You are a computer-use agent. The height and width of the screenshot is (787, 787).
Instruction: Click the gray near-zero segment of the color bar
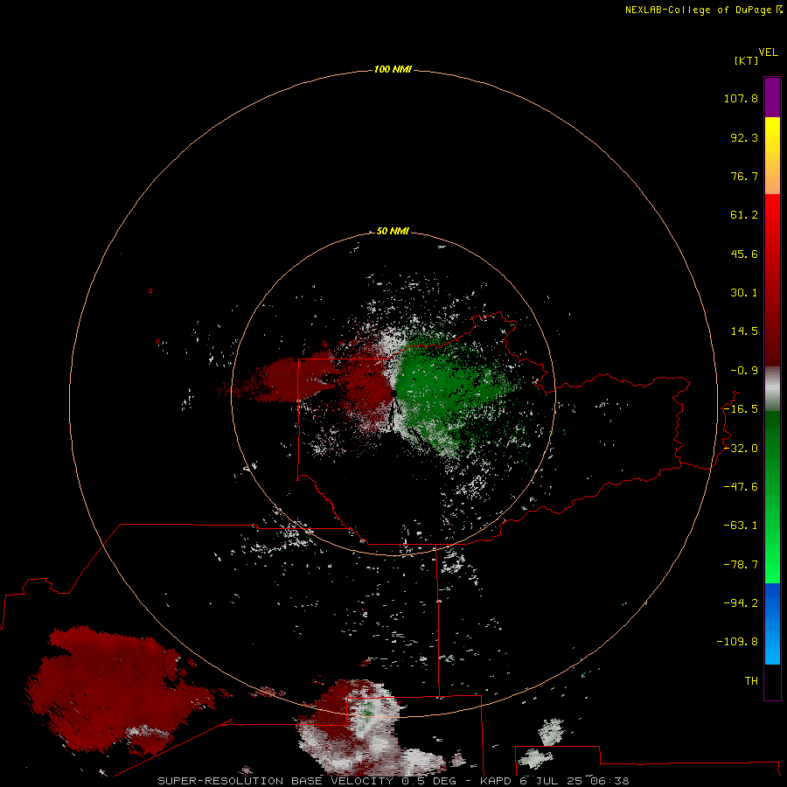(772, 389)
